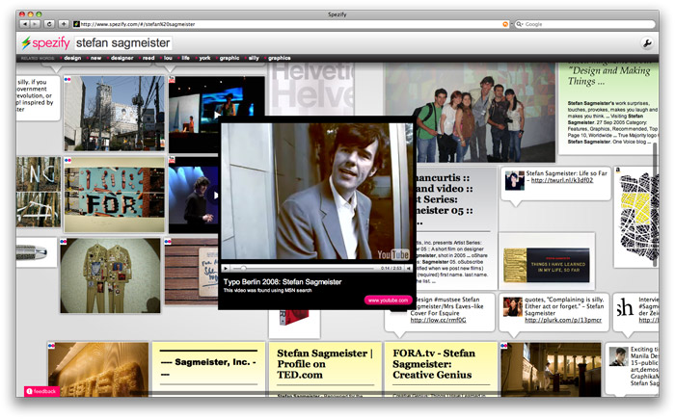This screenshot has height=419, width=675.
Task: Click the browser address bar
Action: tap(290, 24)
